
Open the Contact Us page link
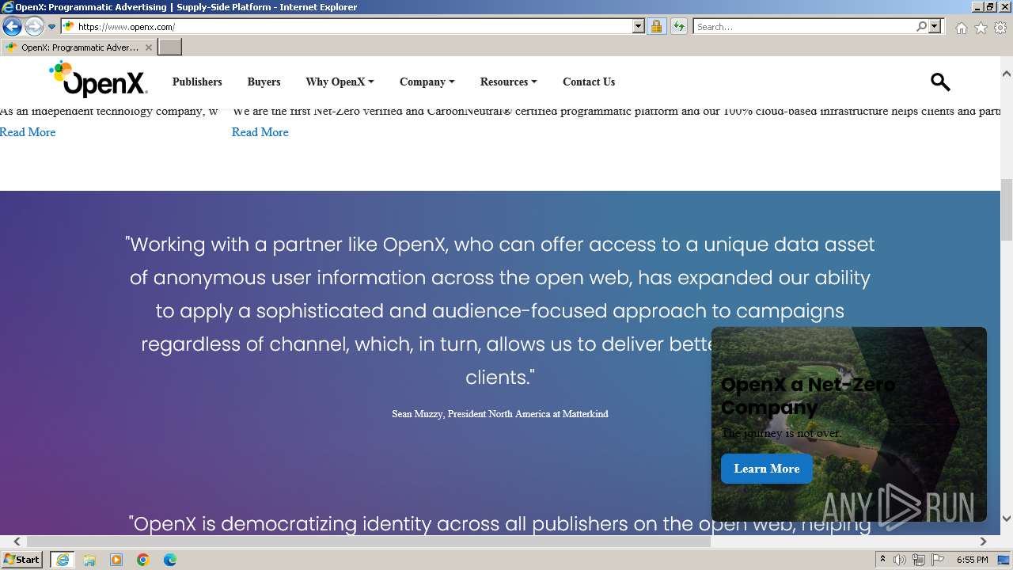pyautogui.click(x=589, y=82)
